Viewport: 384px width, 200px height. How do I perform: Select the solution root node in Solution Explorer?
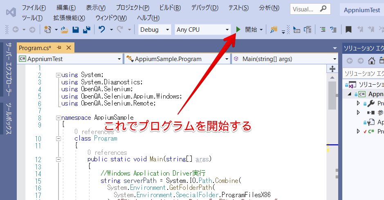tap(365, 85)
